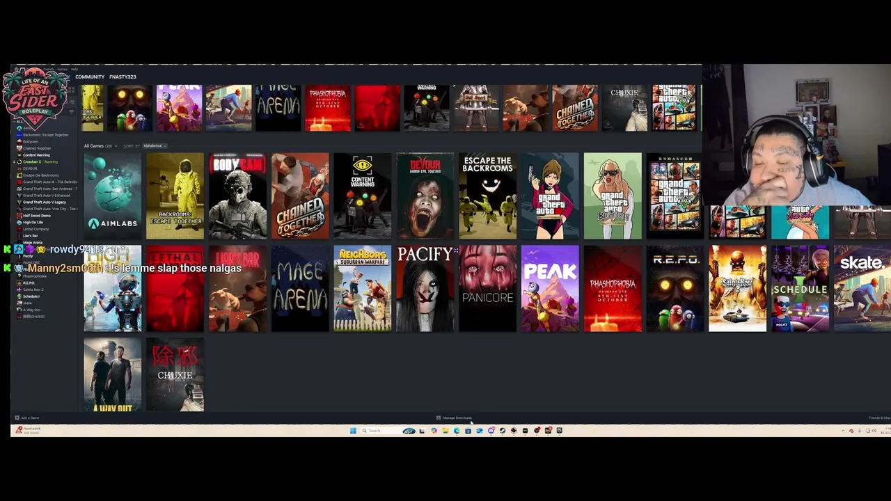Open Manage Downloads in Steam footer
This screenshot has height=501, width=891.
point(454,417)
